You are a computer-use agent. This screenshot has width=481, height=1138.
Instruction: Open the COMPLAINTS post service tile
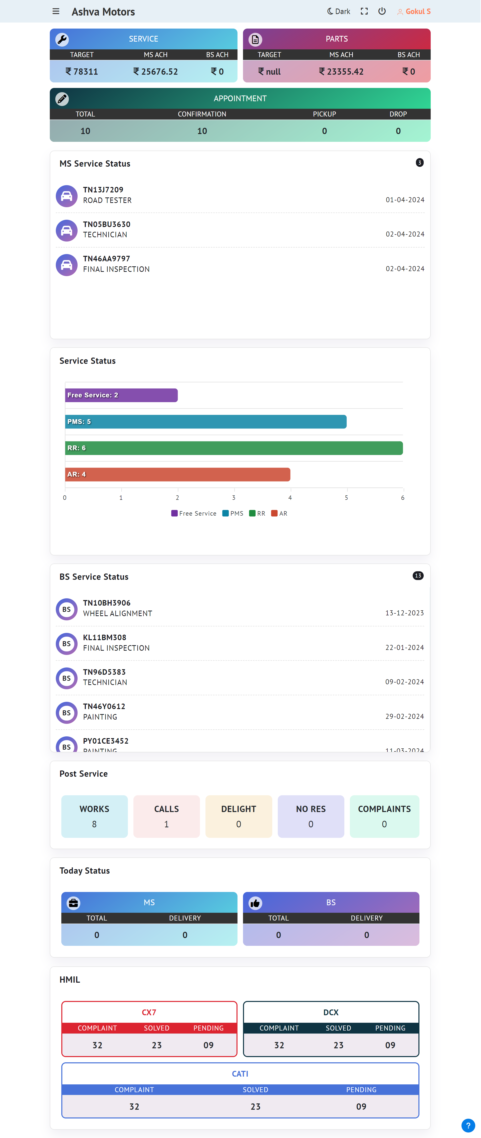click(x=384, y=816)
